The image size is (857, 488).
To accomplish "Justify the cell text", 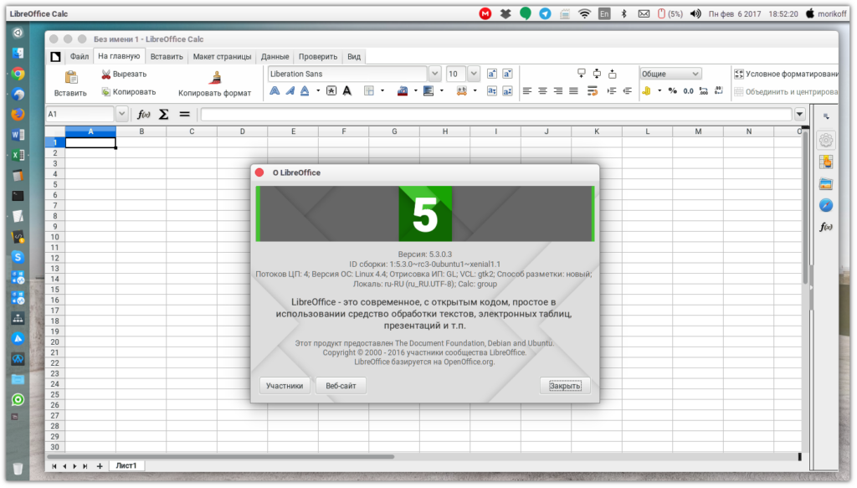I will [573, 91].
